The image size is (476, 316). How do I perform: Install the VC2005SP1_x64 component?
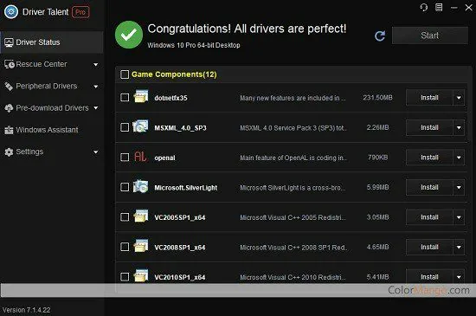tap(429, 217)
